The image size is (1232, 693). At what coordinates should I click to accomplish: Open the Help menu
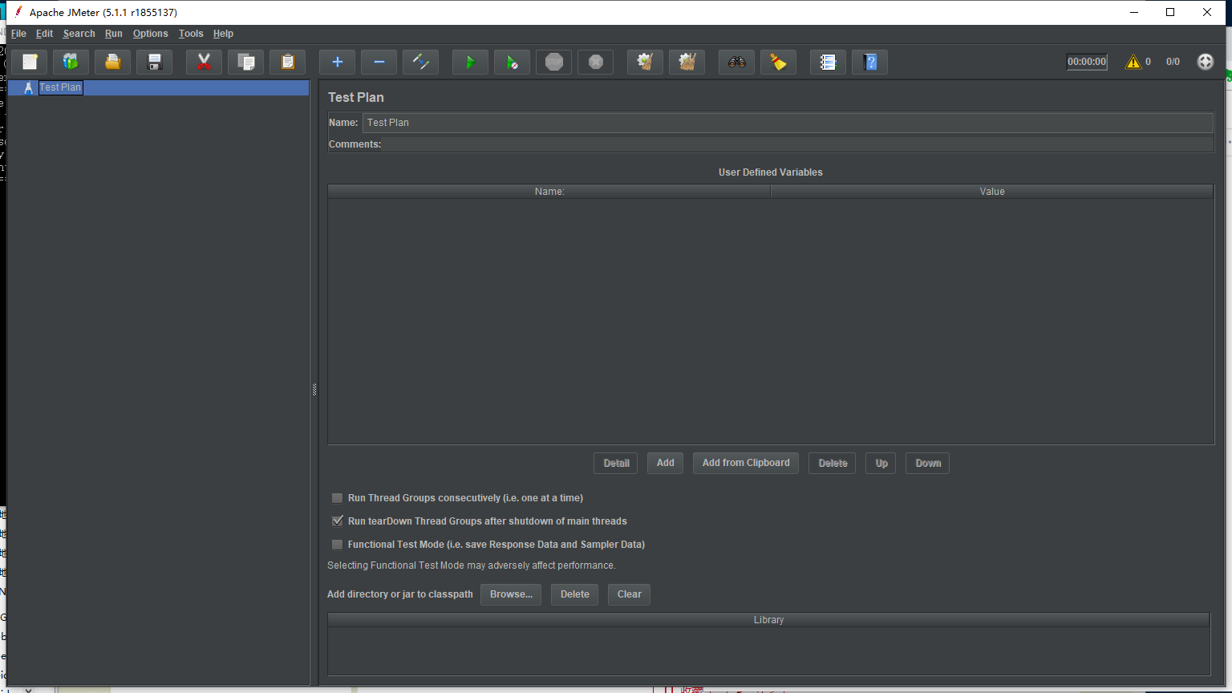[223, 34]
